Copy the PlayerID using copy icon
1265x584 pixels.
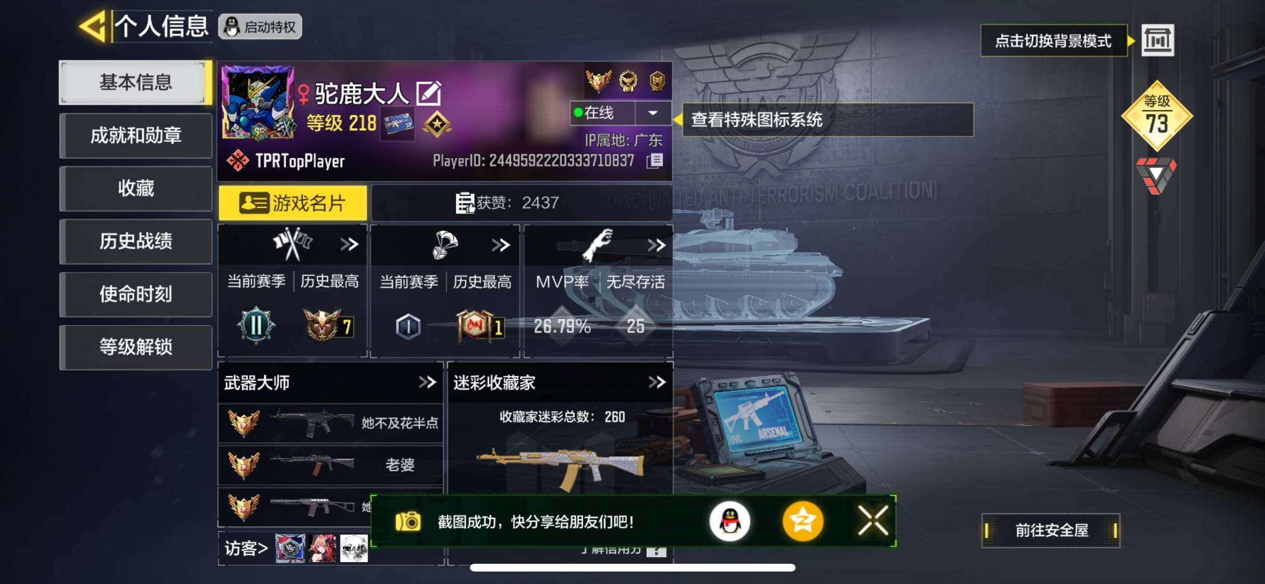[x=655, y=160]
